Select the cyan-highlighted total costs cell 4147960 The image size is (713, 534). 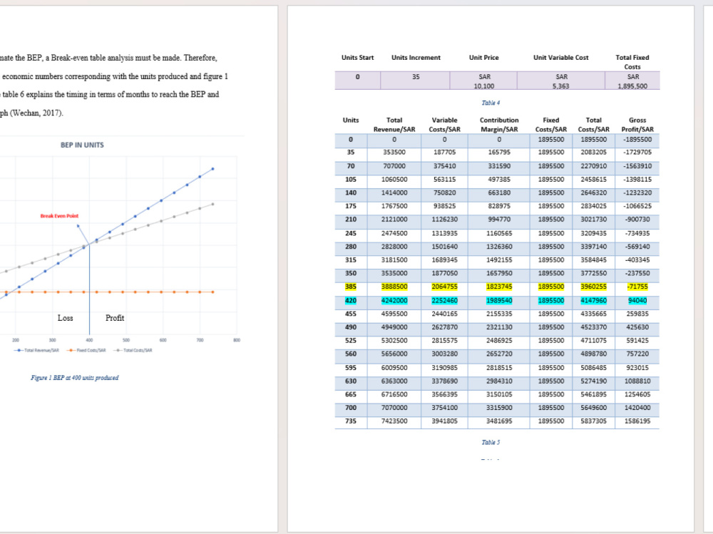593,301
